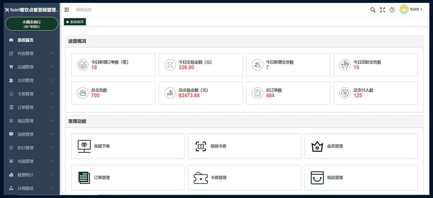Click the 今日新增订单数 clipboard icon
This screenshot has width=433, height=198.
click(x=83, y=65)
